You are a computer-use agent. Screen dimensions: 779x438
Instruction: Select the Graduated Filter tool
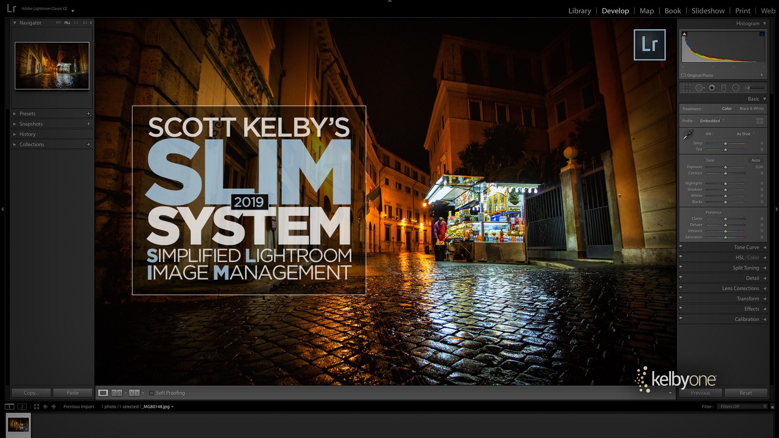click(724, 88)
